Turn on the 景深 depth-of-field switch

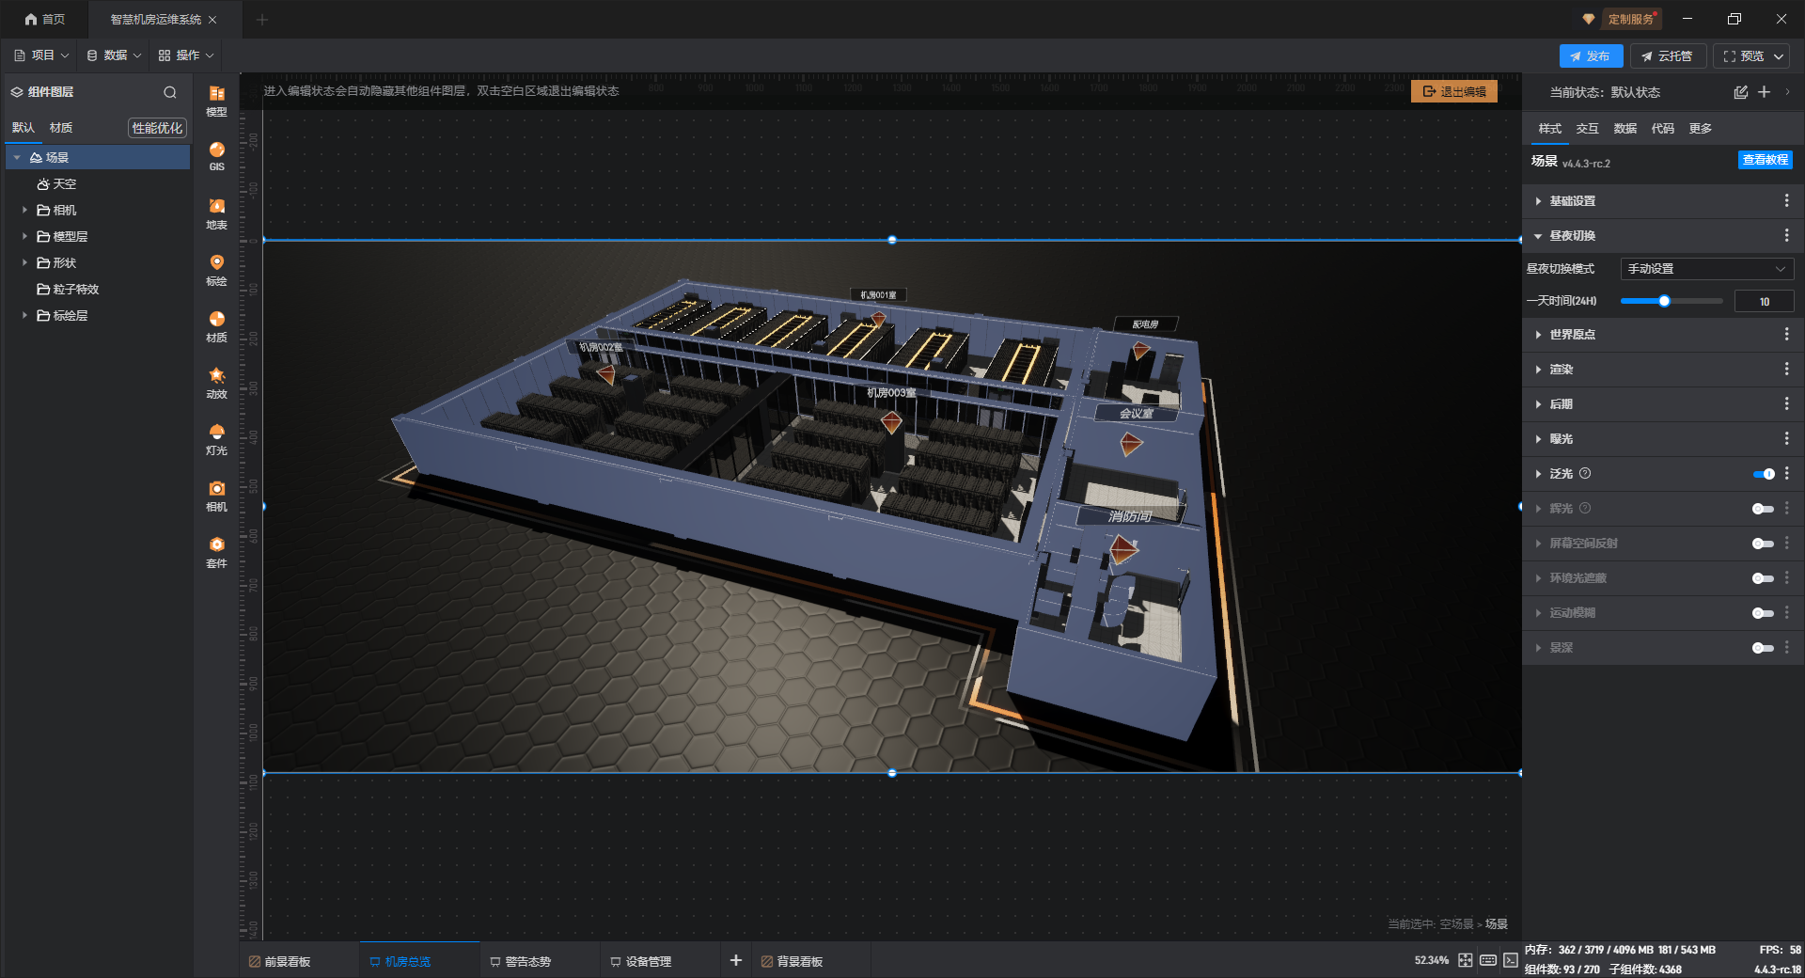tap(1763, 648)
